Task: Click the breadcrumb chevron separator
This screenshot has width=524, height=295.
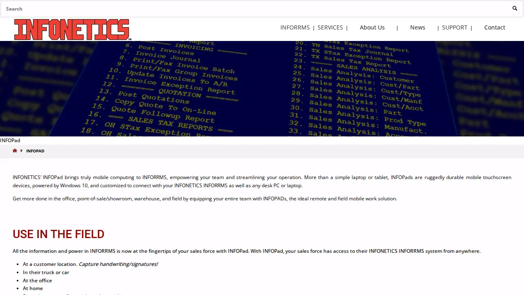Action: click(21, 151)
